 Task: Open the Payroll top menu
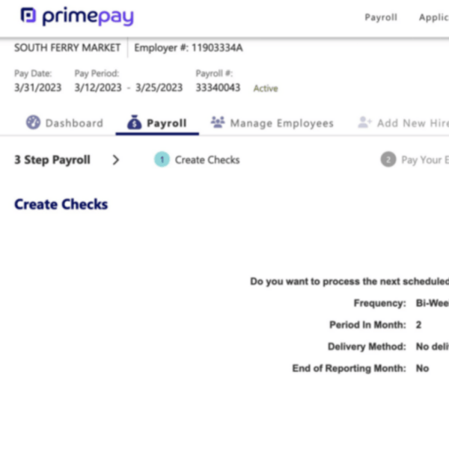pos(381,17)
